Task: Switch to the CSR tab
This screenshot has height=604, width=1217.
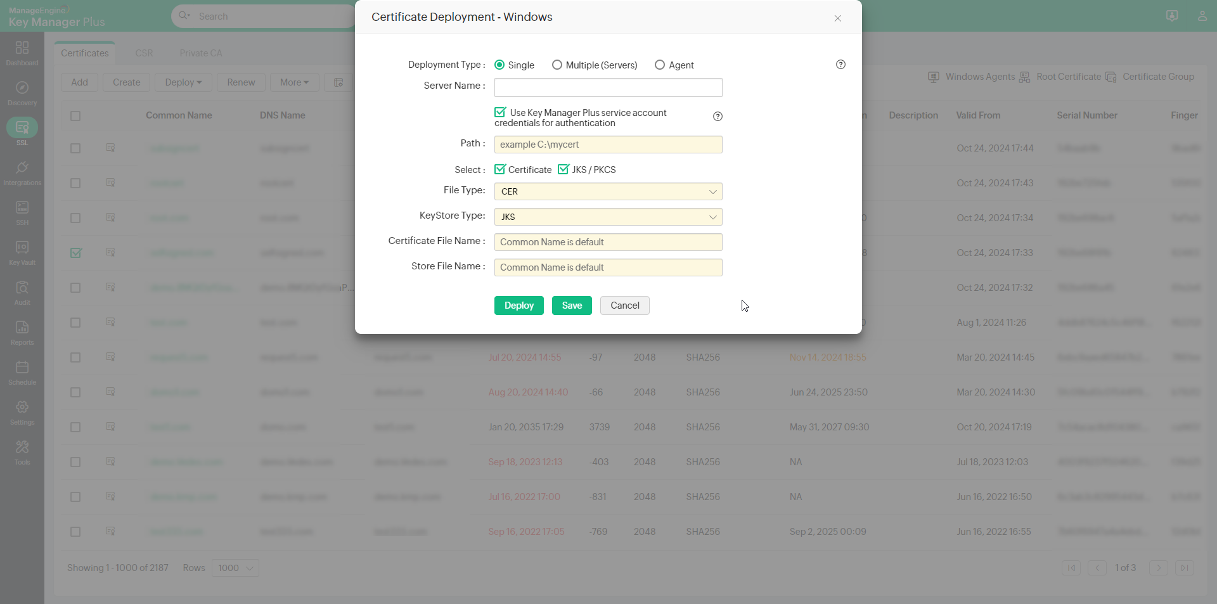Action: pyautogui.click(x=144, y=53)
